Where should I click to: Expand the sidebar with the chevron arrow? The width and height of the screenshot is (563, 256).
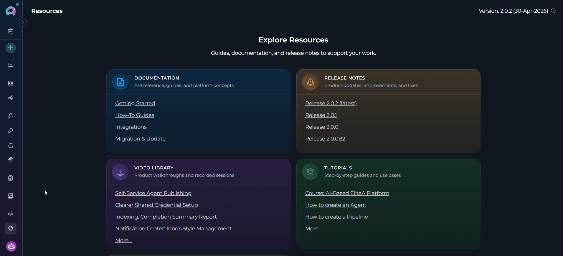22,22
